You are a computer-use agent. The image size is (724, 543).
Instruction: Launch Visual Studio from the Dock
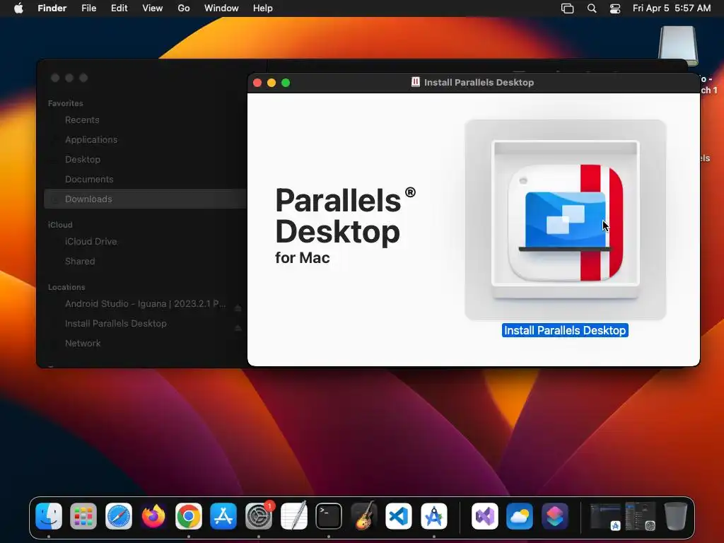click(485, 515)
